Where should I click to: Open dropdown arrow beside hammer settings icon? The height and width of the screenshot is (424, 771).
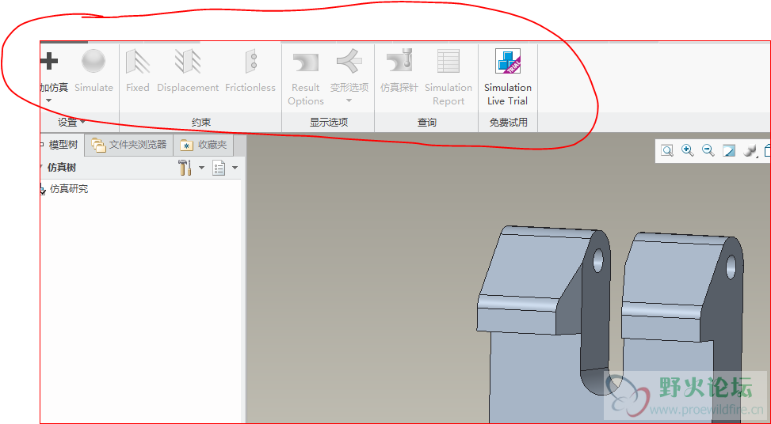(x=201, y=168)
